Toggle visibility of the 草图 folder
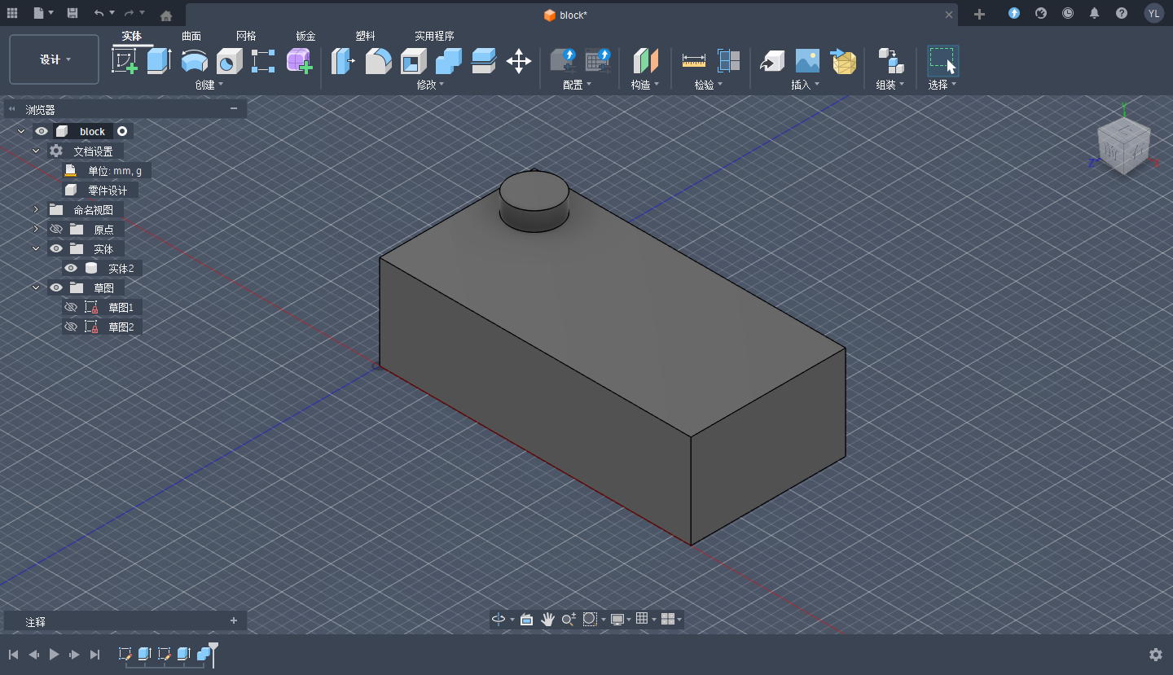1173x675 pixels. click(x=56, y=287)
